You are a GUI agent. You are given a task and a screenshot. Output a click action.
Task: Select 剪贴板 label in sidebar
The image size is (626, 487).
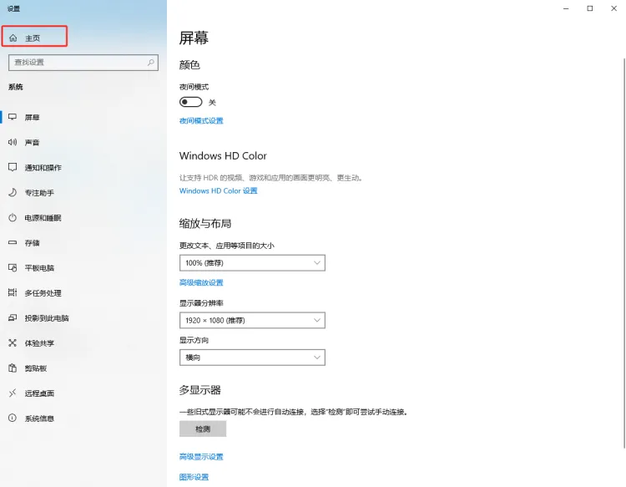pos(36,368)
